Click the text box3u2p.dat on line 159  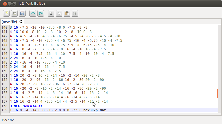pos(95,110)
